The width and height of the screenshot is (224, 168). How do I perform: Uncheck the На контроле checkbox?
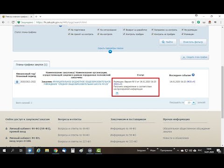[x=98, y=34]
